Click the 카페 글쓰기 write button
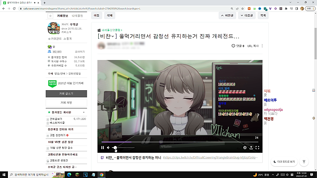The image size is (317, 178). click(x=66, y=94)
